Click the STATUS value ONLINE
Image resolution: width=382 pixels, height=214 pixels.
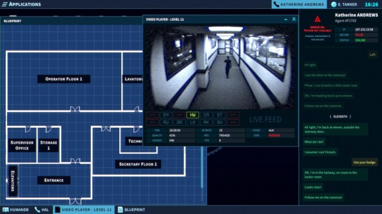tap(360, 40)
